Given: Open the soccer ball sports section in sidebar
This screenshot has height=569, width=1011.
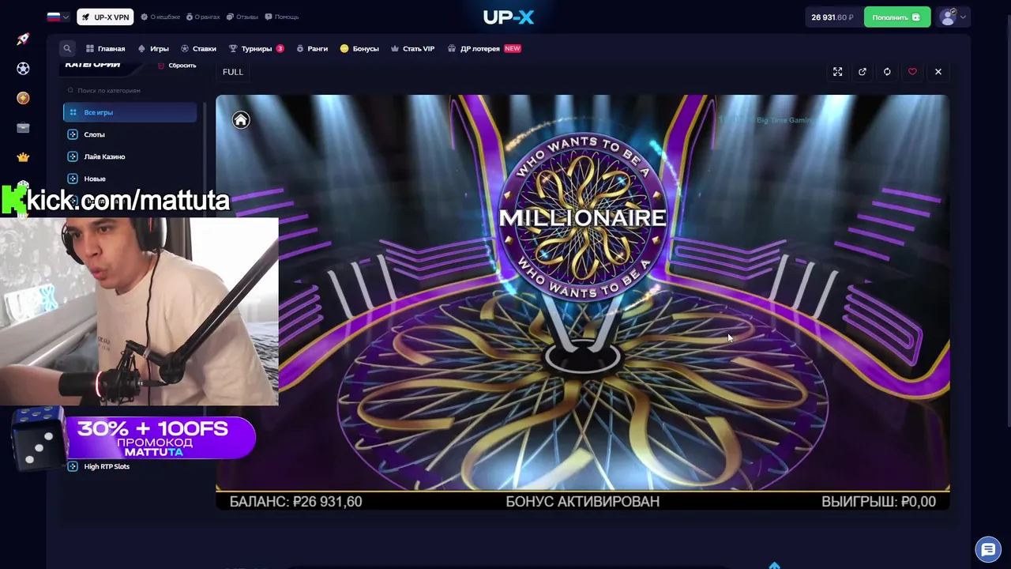Looking at the screenshot, I should 23,69.
